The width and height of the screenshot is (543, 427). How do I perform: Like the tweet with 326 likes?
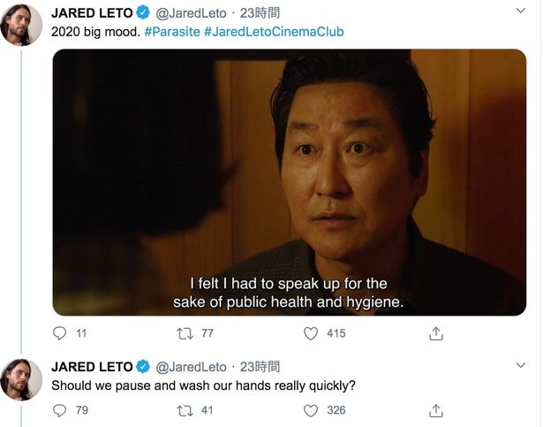tap(311, 411)
